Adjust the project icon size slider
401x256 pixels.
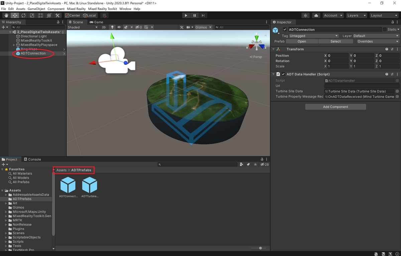(x=260, y=248)
